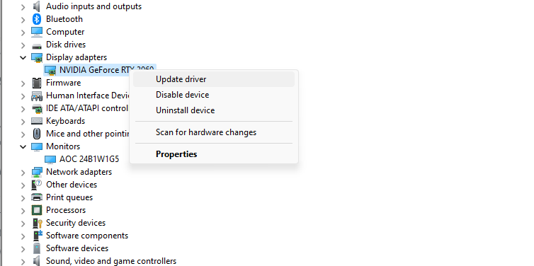
Task: Select the Keyboards device icon
Action: pos(36,121)
